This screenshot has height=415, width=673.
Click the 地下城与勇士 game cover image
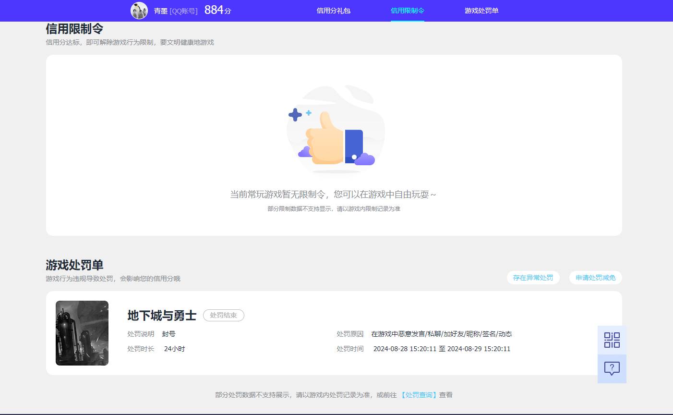(x=82, y=333)
